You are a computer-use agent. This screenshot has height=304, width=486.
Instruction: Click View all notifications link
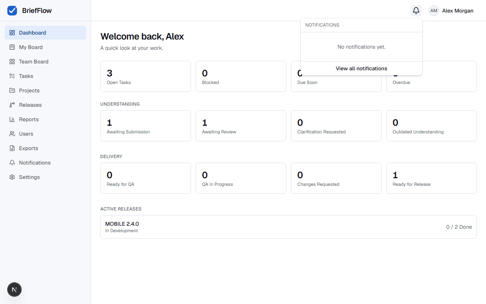coord(361,68)
